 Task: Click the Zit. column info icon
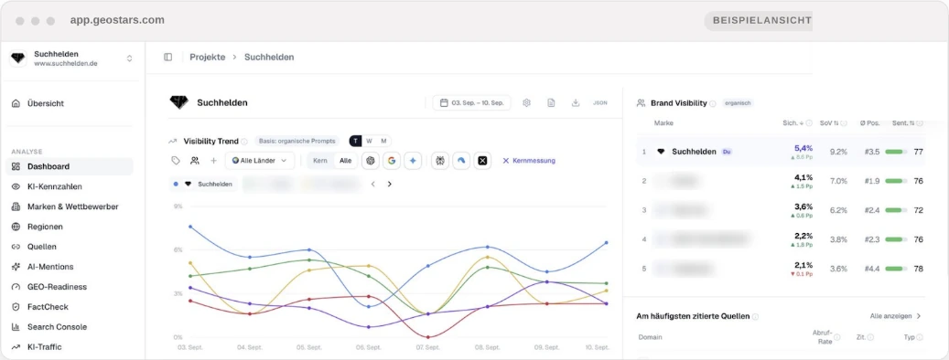tap(870, 337)
